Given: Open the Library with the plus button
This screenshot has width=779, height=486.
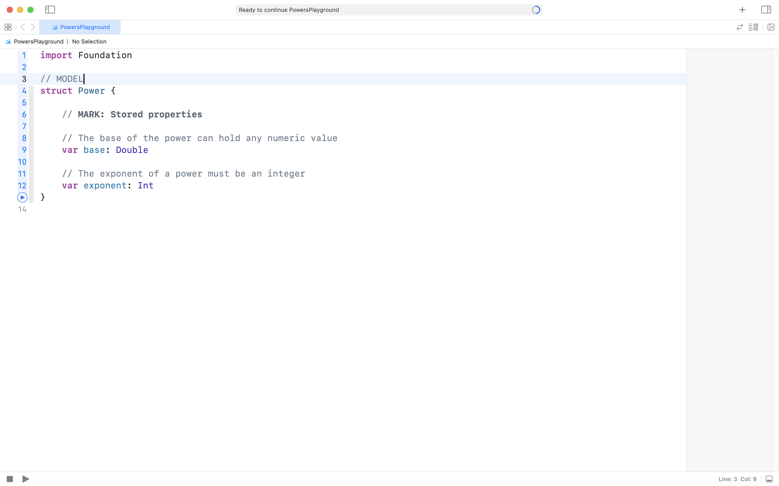Looking at the screenshot, I should tap(742, 10).
